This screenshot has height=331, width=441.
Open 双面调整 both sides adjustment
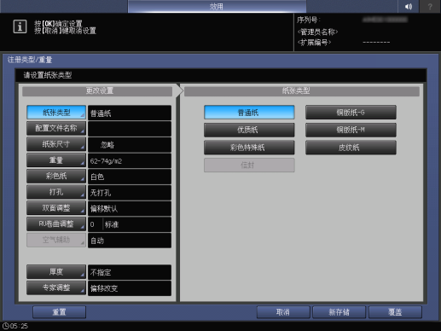[56, 208]
